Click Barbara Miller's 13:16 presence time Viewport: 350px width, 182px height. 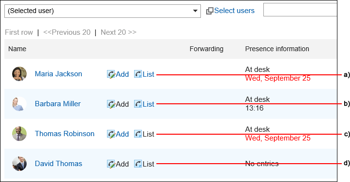(x=255, y=108)
